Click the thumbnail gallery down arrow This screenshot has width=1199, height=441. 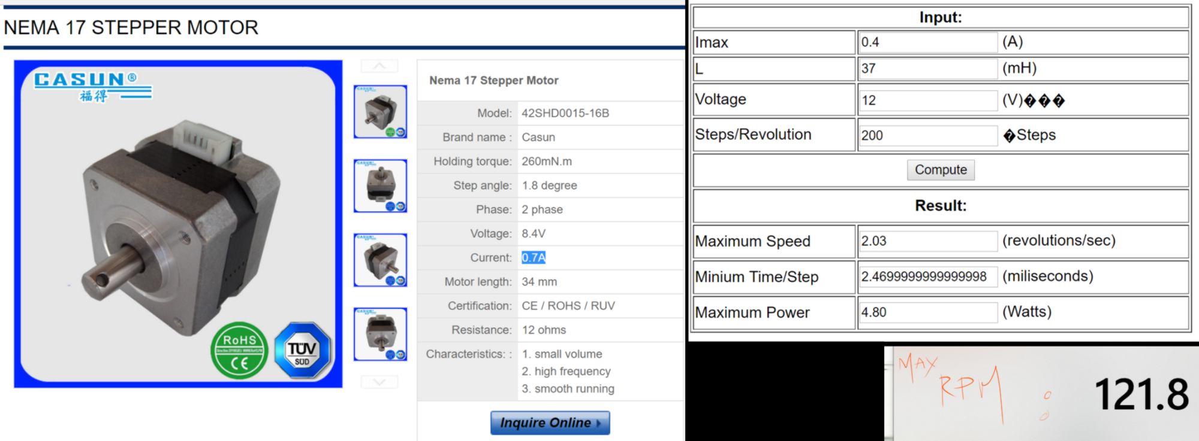379,382
